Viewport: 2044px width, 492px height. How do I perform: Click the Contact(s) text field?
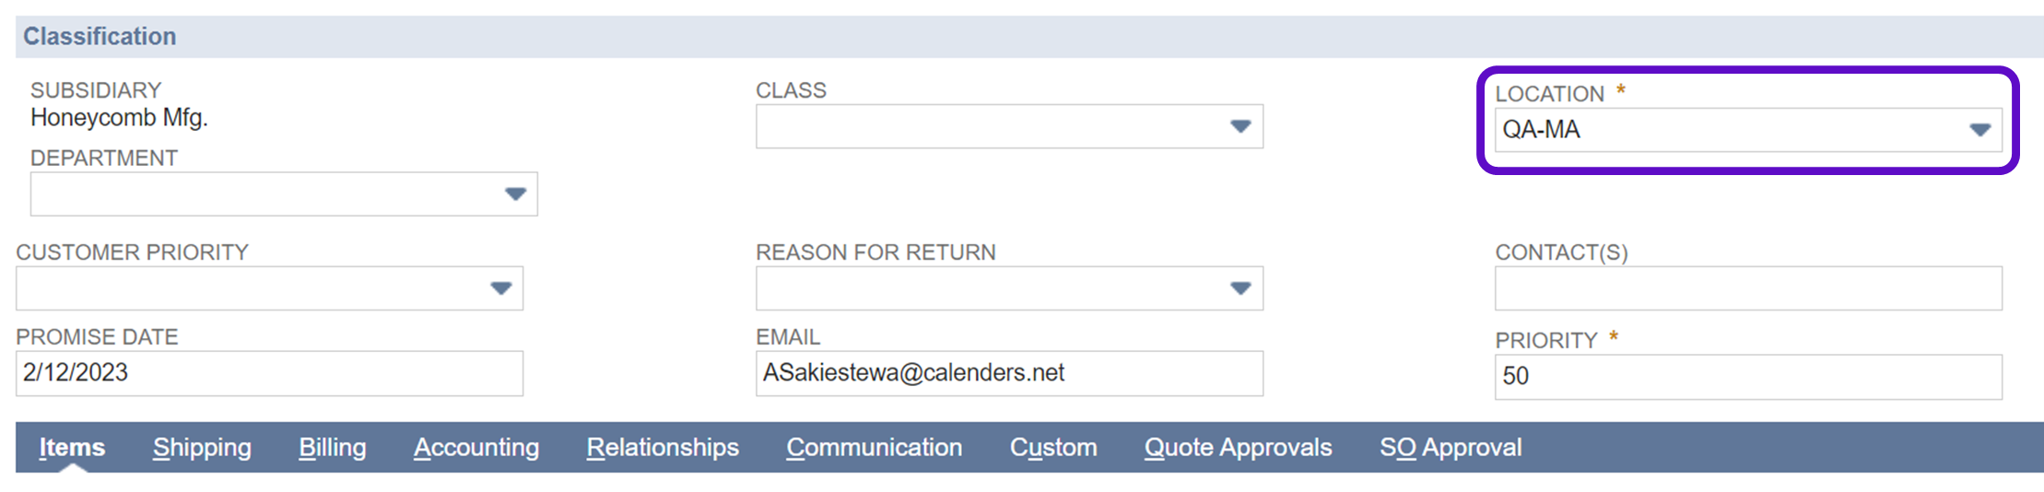pyautogui.click(x=1748, y=288)
